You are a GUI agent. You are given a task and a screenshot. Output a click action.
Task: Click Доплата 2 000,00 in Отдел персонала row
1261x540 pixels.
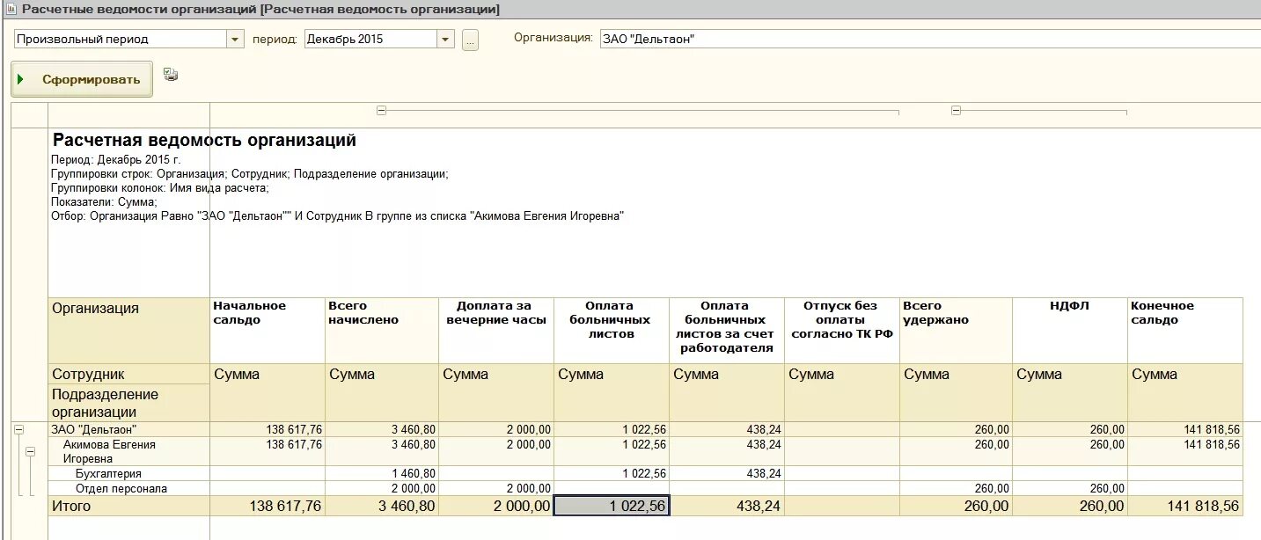[496, 488]
